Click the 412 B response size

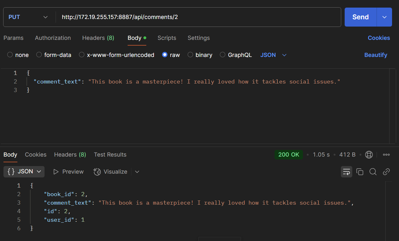pos(348,155)
